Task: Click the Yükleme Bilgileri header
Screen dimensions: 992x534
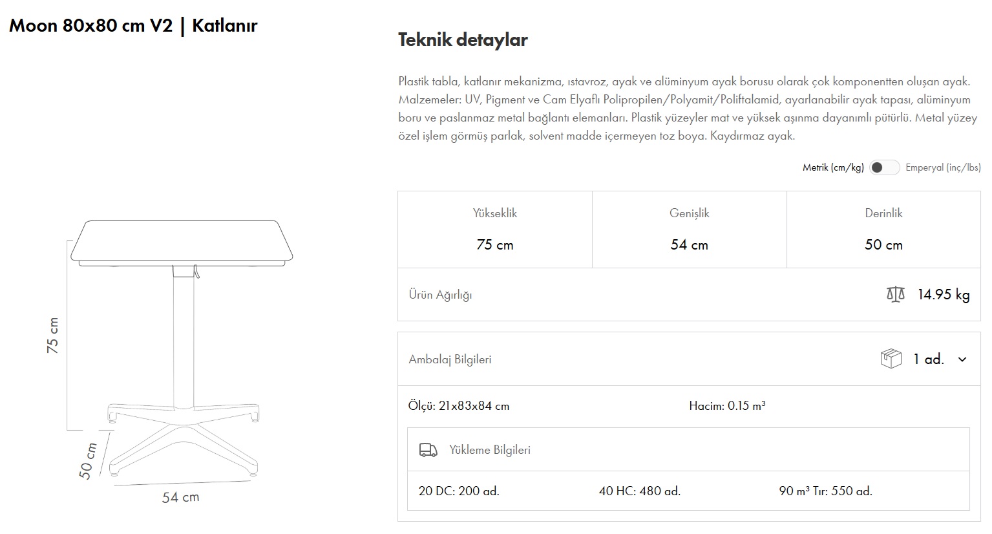Action: tap(490, 450)
